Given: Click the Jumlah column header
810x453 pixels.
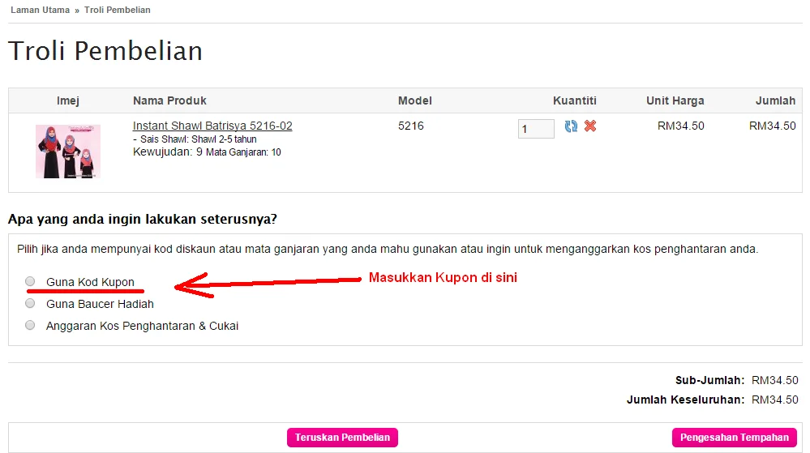Looking at the screenshot, I should (775, 100).
